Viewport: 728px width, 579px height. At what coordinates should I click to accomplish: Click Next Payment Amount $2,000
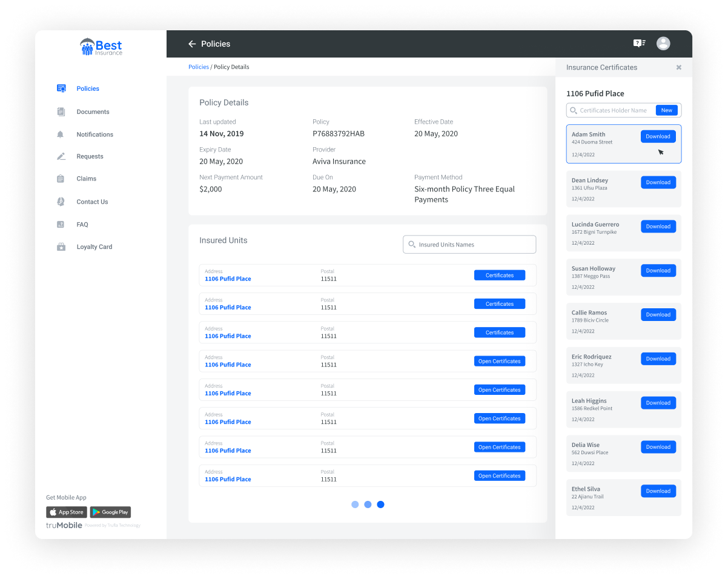point(211,190)
